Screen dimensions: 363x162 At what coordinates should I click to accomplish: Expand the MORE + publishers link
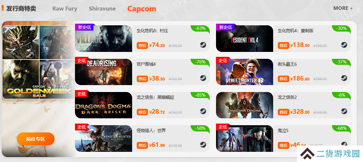click(x=343, y=8)
